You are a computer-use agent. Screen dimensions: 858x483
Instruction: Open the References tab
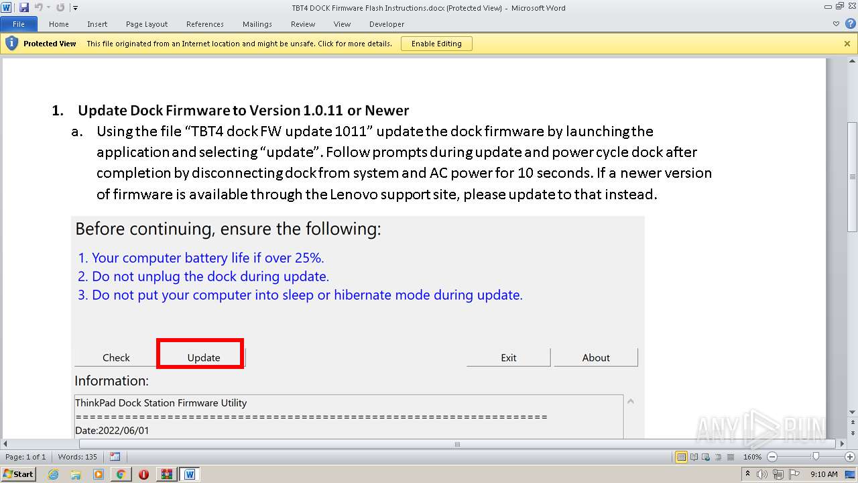point(205,24)
